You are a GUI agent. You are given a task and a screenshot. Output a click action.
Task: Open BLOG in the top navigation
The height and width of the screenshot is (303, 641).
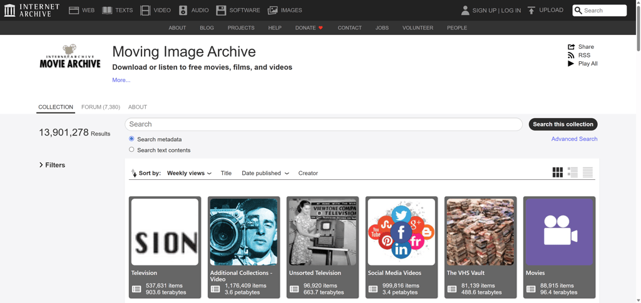(x=207, y=27)
